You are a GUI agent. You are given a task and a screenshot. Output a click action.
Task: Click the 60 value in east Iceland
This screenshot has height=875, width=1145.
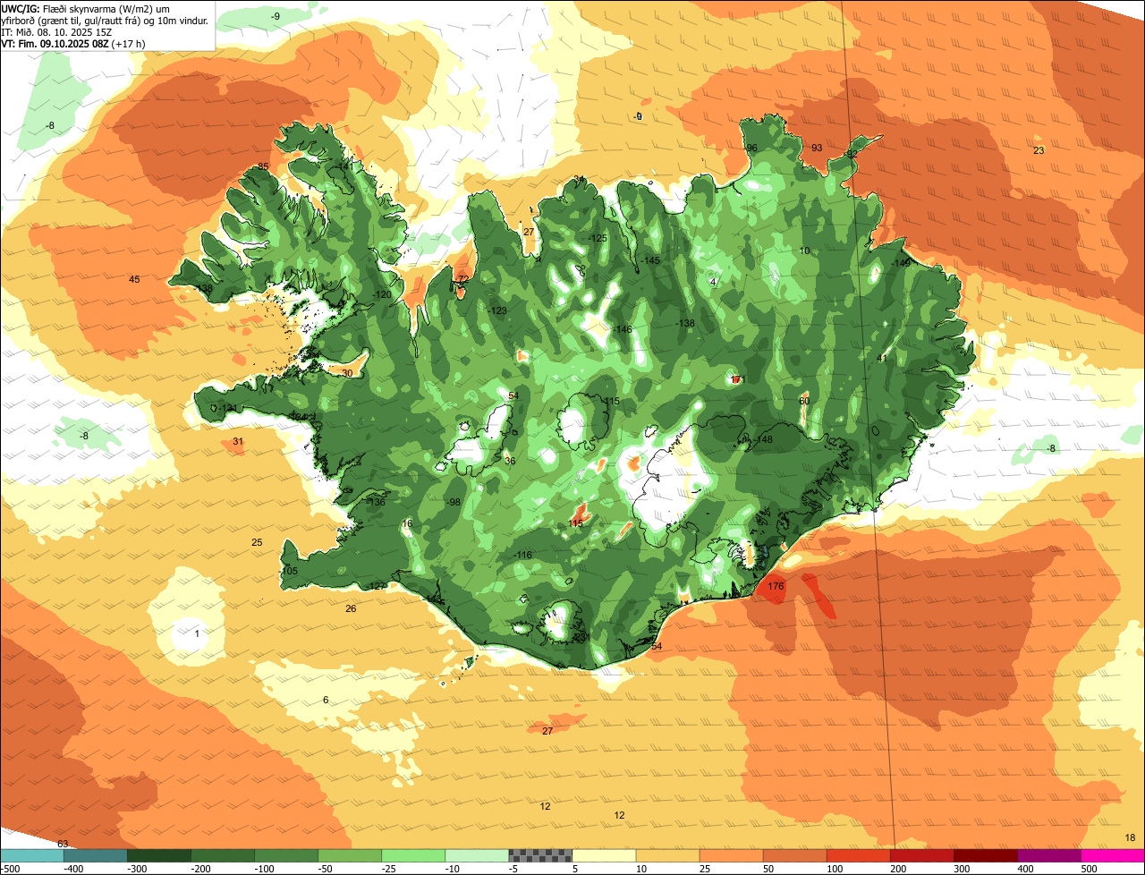(x=804, y=401)
